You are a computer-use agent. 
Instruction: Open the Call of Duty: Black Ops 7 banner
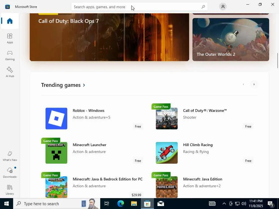(x=110, y=37)
